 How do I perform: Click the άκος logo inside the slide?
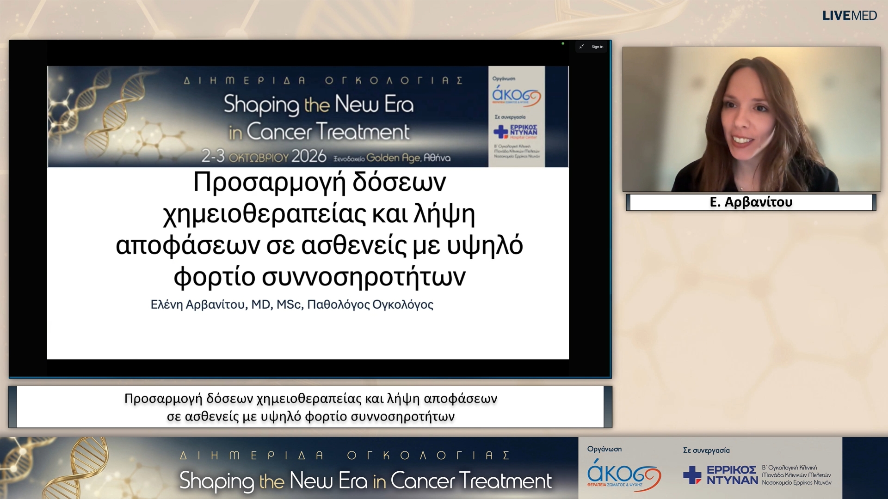click(516, 96)
